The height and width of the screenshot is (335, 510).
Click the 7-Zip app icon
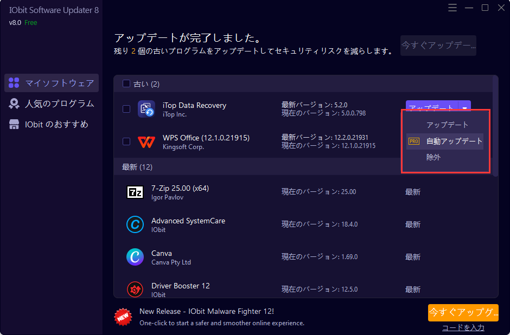135,192
